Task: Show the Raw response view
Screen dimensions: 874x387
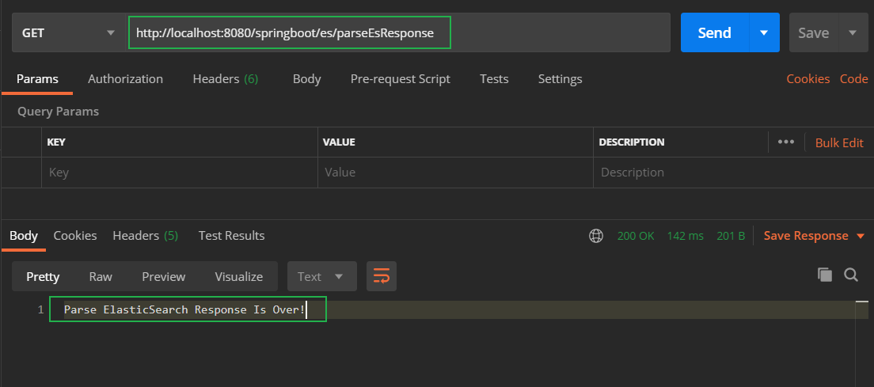Action: [101, 276]
